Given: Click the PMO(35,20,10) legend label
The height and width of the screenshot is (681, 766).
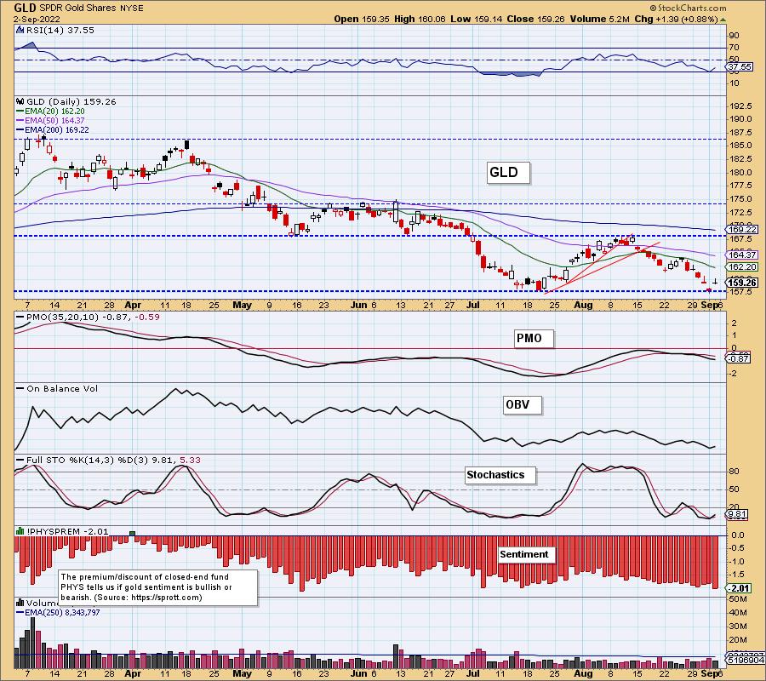Looking at the screenshot, I should pos(89,317).
